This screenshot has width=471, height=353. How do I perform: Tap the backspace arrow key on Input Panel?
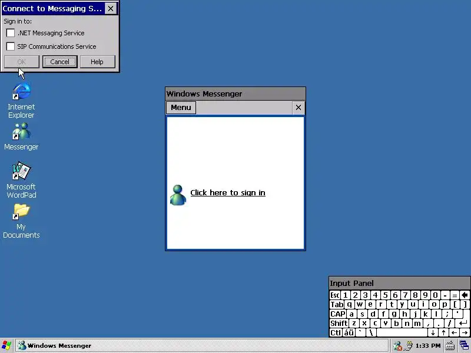(465, 295)
